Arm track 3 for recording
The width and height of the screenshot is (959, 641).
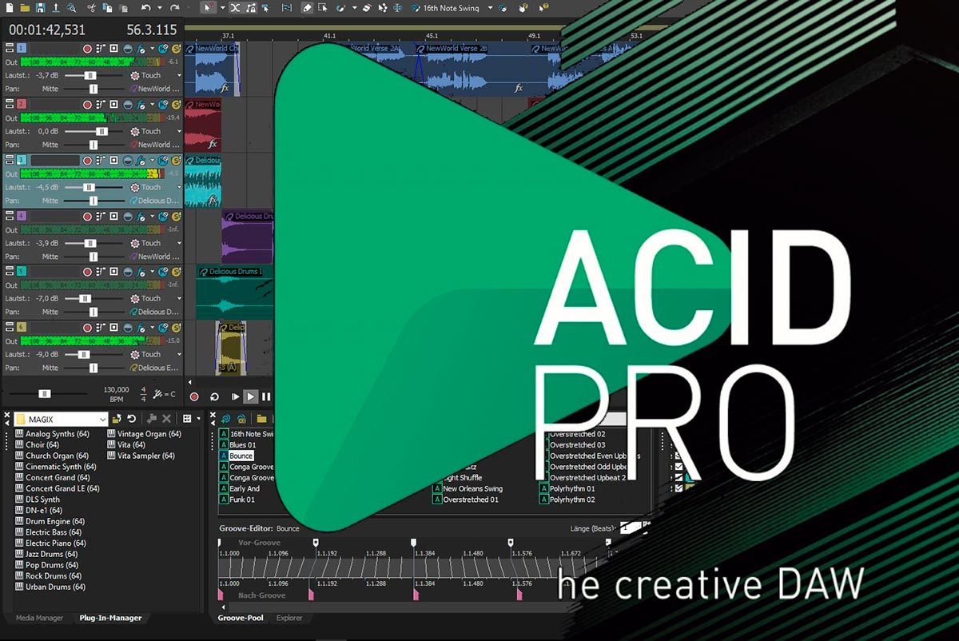click(x=87, y=160)
